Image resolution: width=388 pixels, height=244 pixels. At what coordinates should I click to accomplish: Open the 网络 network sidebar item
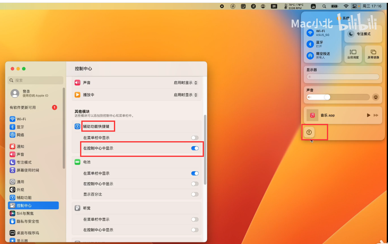(x=33, y=135)
